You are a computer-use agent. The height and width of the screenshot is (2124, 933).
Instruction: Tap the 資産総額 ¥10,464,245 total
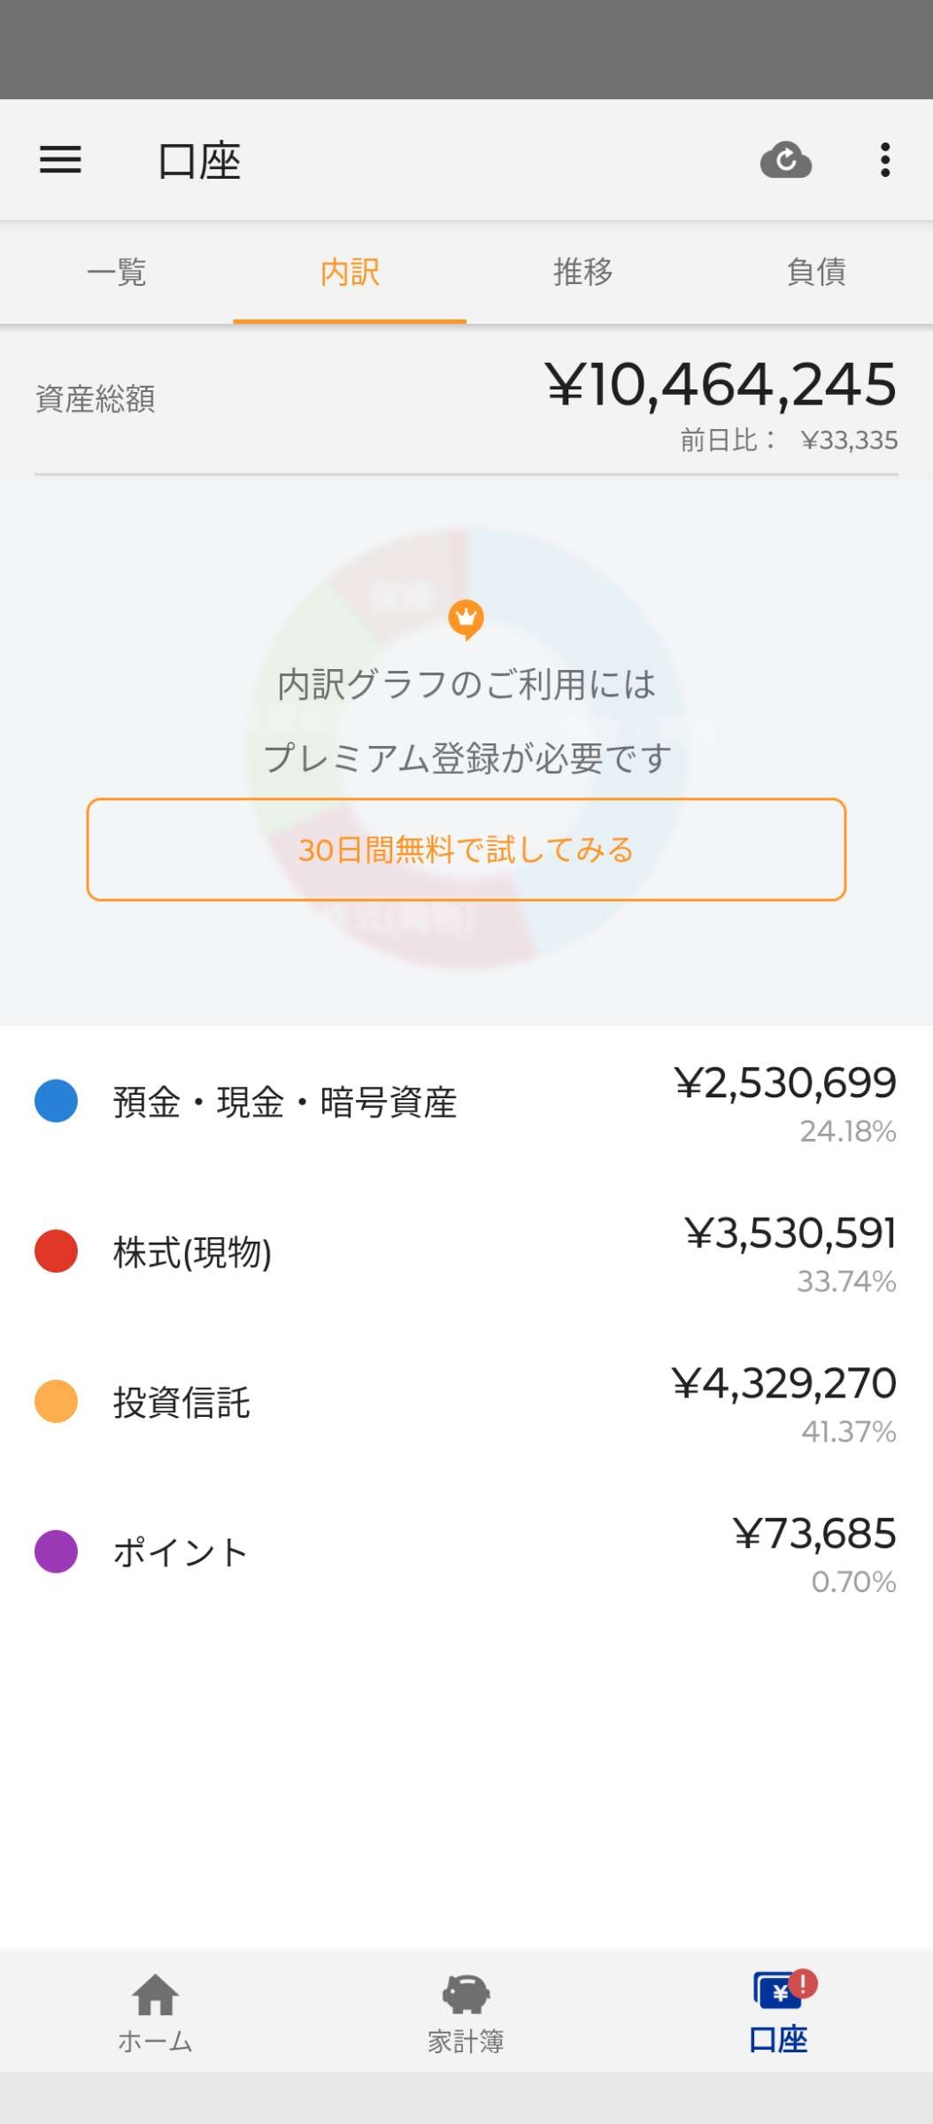tap(721, 385)
